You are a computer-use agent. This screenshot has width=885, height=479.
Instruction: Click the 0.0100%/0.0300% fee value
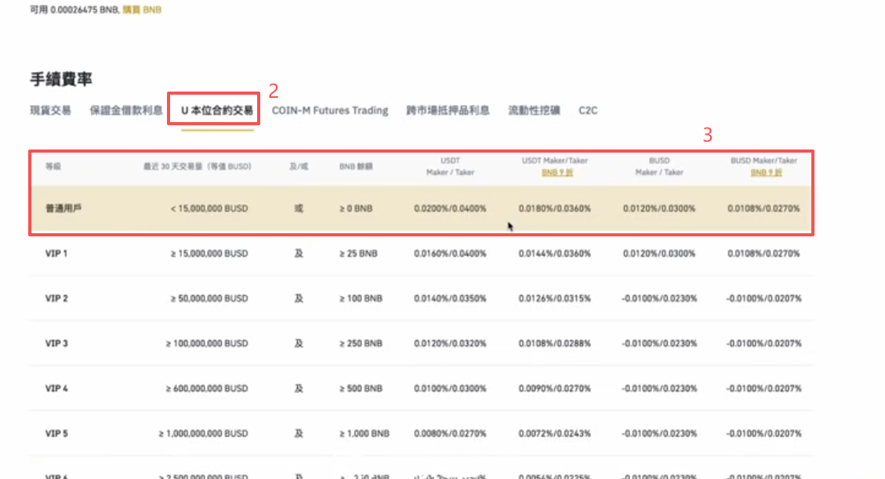(450, 388)
